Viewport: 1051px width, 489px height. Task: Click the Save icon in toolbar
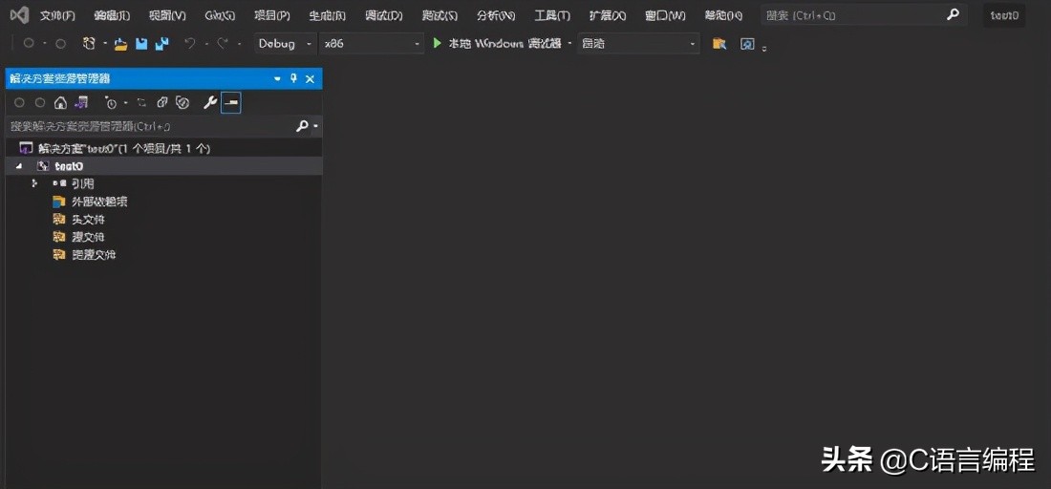(141, 44)
